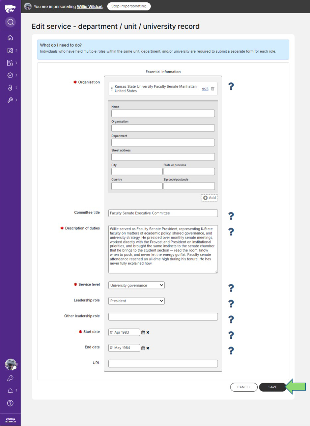The height and width of the screenshot is (426, 310).
Task: Focus the State or province field
Action: (x=189, y=172)
